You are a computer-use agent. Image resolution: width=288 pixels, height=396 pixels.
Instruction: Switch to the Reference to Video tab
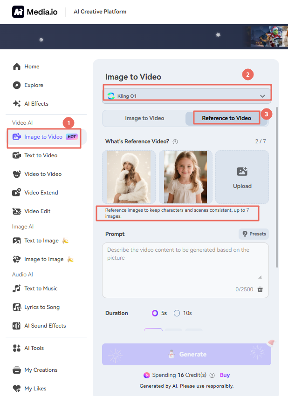[226, 118]
